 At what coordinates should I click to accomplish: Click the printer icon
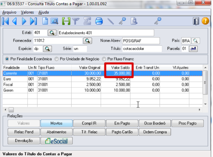99,21
